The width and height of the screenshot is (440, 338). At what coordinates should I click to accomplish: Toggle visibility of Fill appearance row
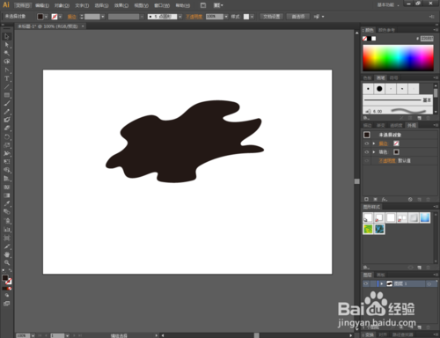coord(367,152)
